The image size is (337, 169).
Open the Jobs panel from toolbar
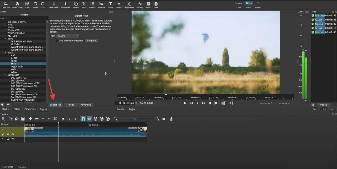click(156, 5)
